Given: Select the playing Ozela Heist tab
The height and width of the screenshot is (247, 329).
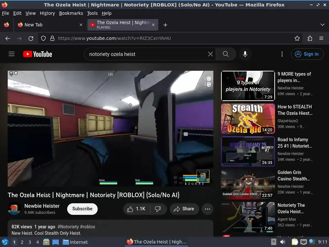Looking at the screenshot, I should click(x=123, y=25).
